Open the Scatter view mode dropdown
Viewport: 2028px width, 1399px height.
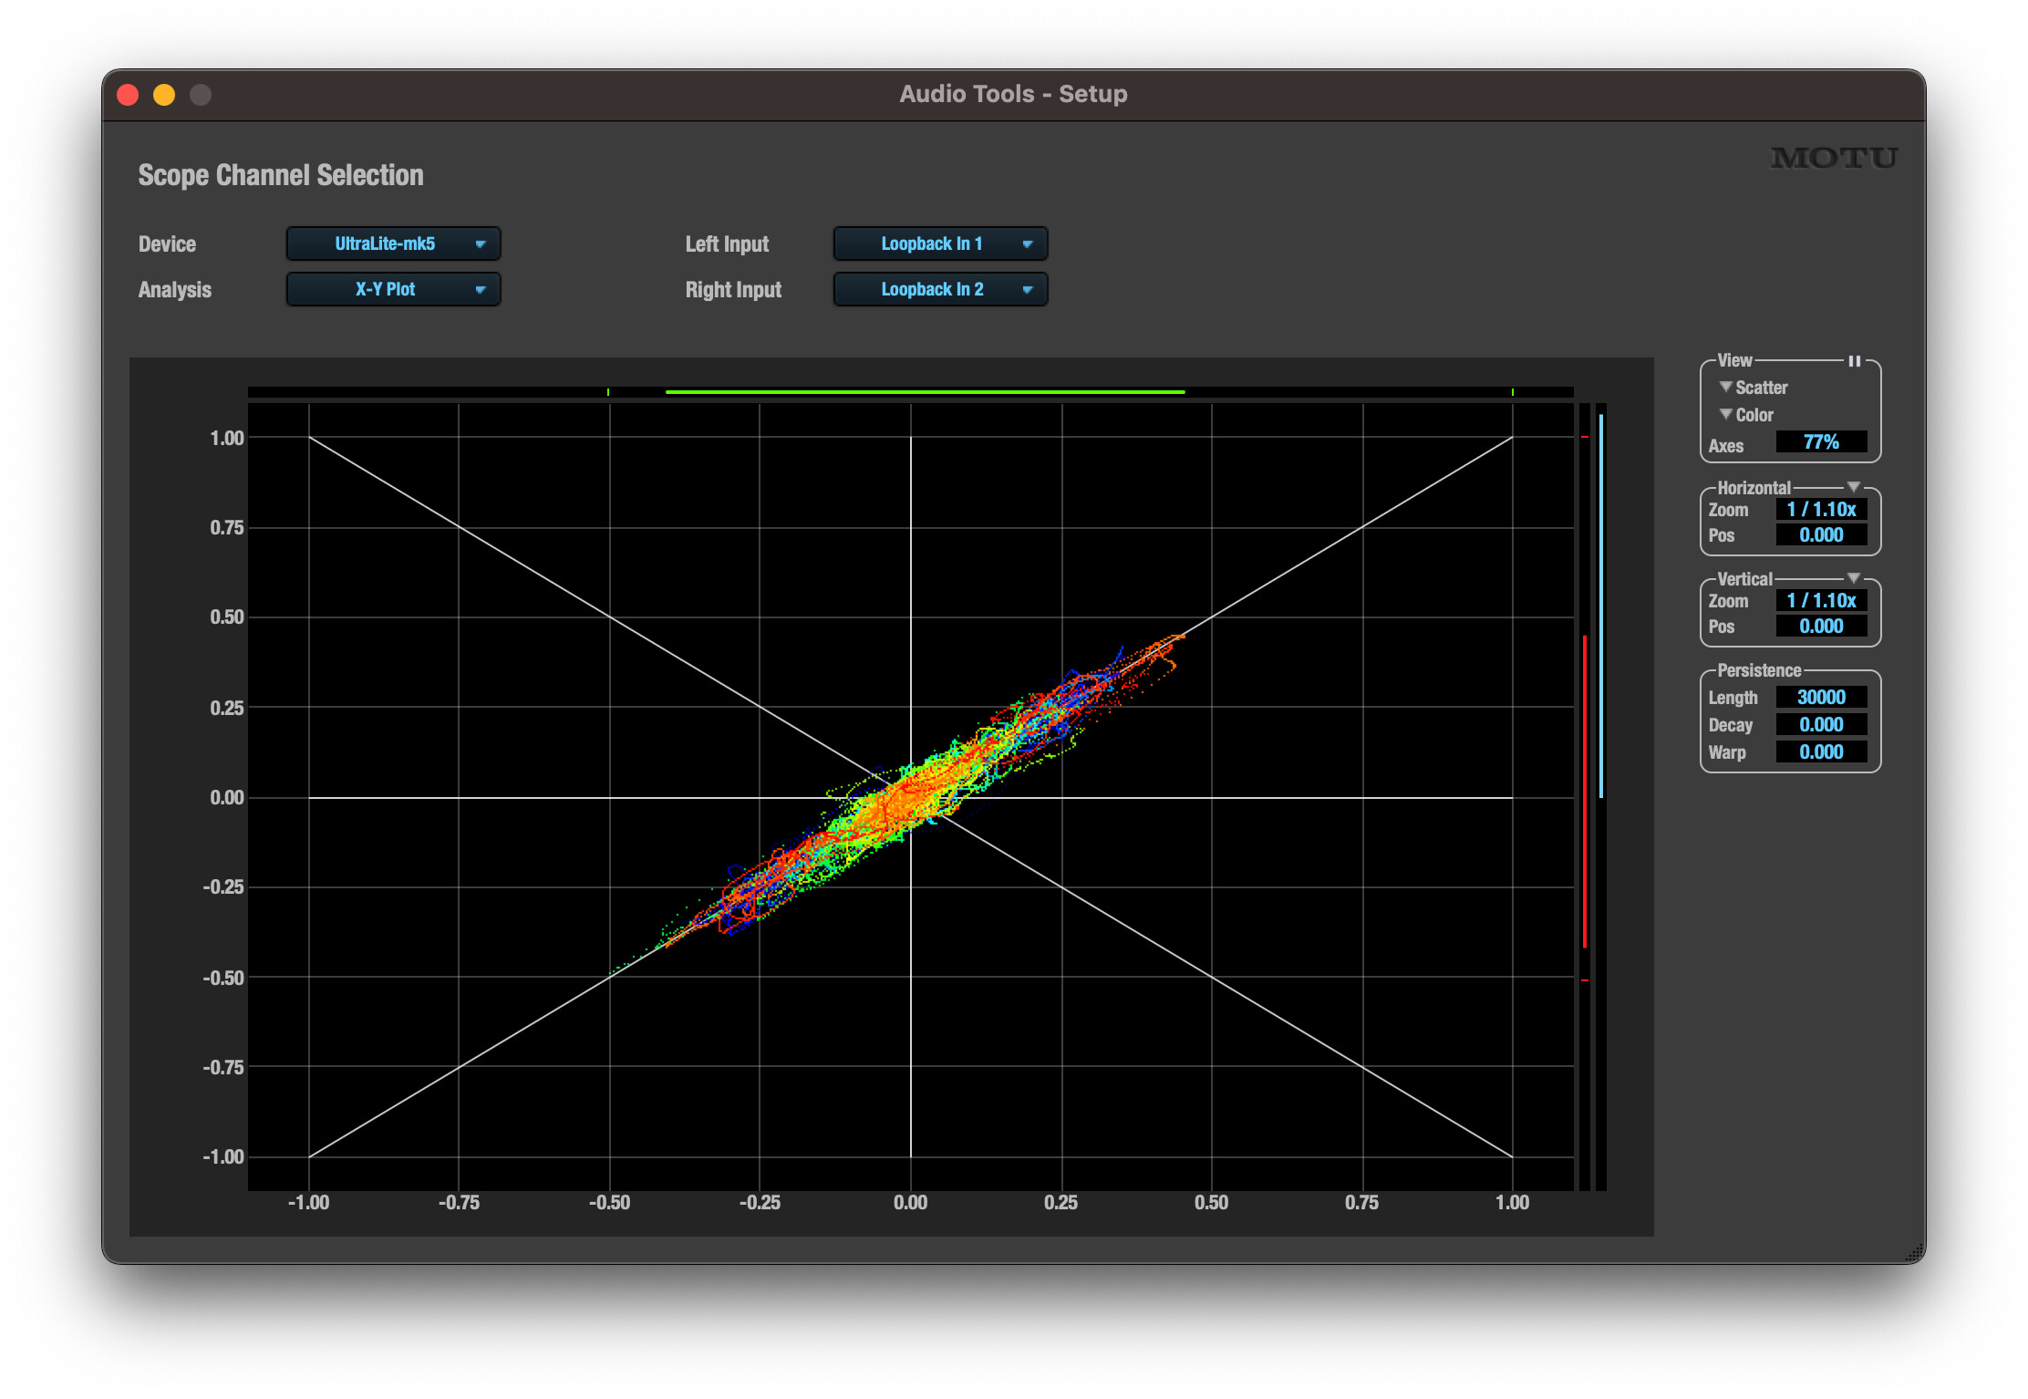pyautogui.click(x=1753, y=388)
